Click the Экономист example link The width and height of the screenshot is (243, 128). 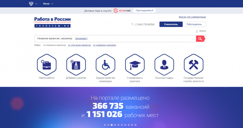click(x=81, y=39)
